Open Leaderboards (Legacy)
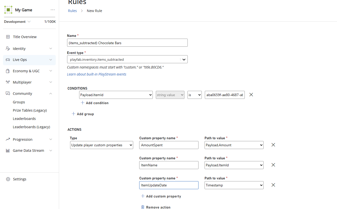Image resolution: width=337 pixels, height=209 pixels. coord(31,127)
